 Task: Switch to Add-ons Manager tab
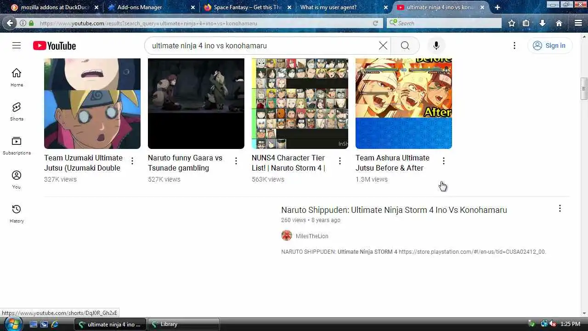pyautogui.click(x=152, y=7)
